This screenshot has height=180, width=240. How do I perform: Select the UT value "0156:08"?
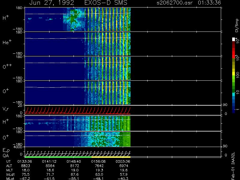(98, 161)
